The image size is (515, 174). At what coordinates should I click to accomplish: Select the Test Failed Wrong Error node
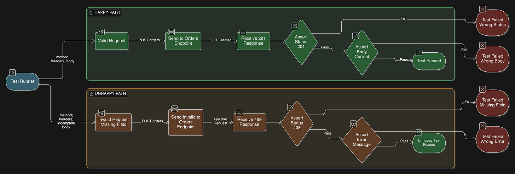pyautogui.click(x=492, y=139)
